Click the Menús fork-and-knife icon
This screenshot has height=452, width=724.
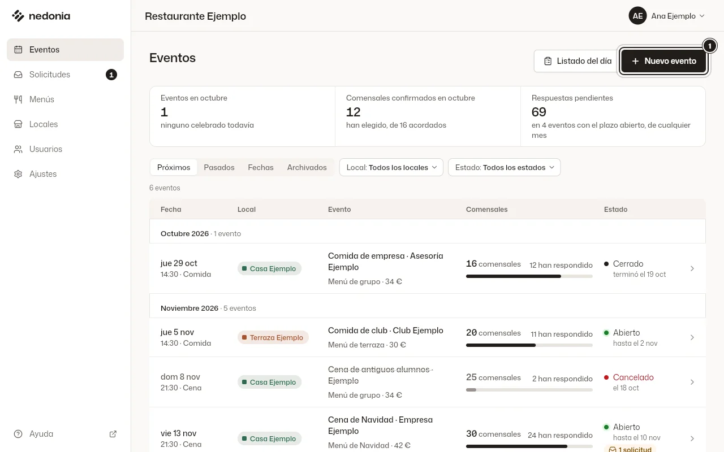click(18, 99)
